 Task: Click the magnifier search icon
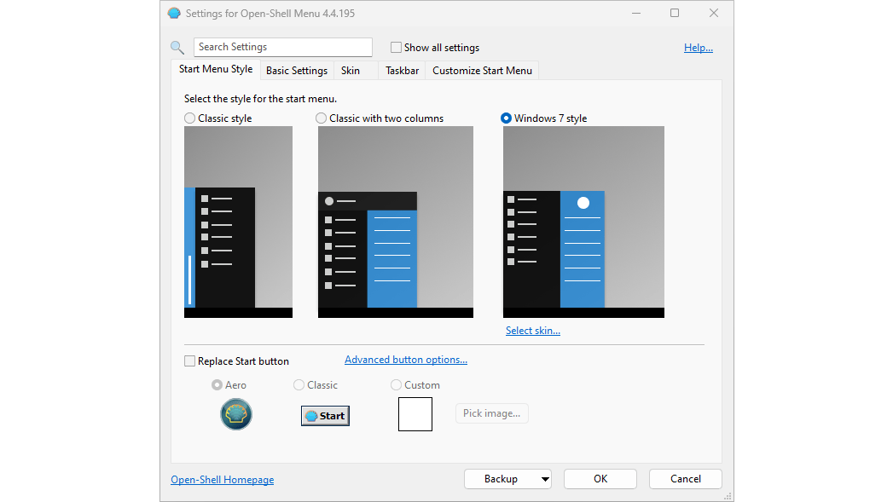pos(177,47)
